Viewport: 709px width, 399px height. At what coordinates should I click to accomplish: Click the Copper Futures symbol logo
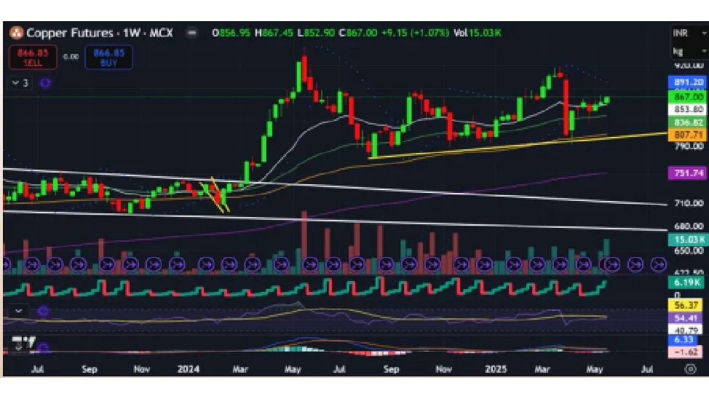pos(16,33)
